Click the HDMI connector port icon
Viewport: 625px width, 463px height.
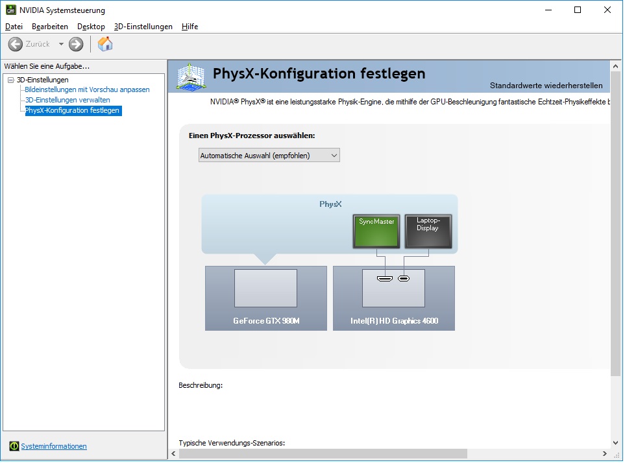coord(385,279)
